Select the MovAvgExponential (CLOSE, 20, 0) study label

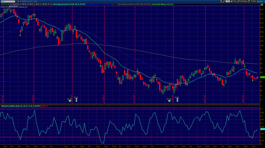[66, 4]
